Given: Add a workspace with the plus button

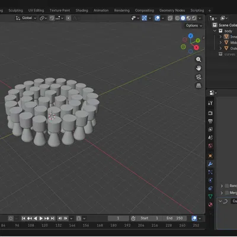Looking at the screenshot, I should 210,11.
